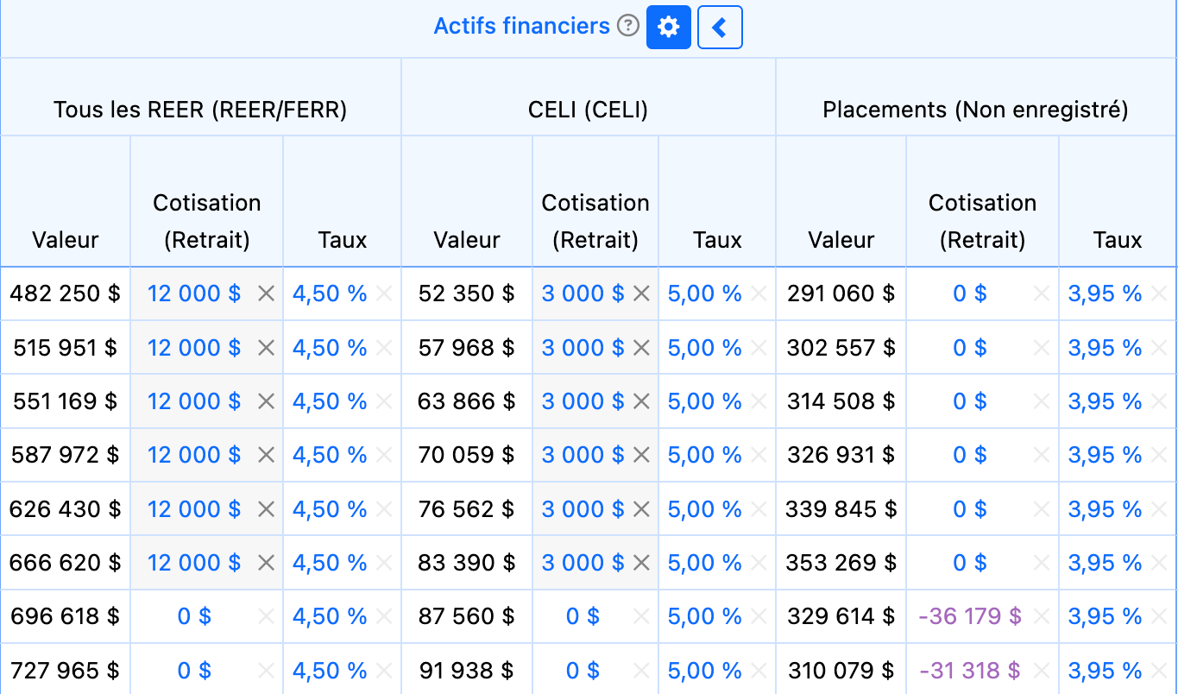This screenshot has width=1178, height=694.
Task: Edit 0 $ Placements cotisation on 314 508 $ row
Action: coord(970,401)
